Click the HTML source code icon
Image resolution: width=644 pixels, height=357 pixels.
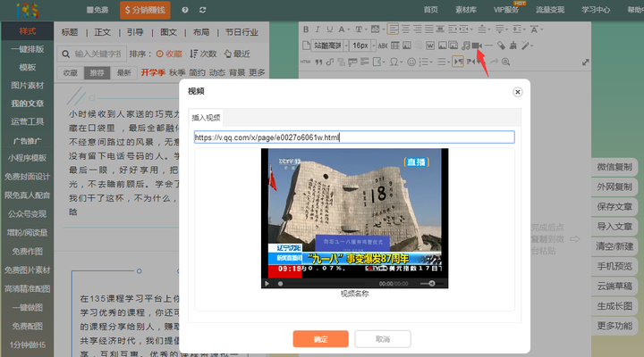[305, 62]
